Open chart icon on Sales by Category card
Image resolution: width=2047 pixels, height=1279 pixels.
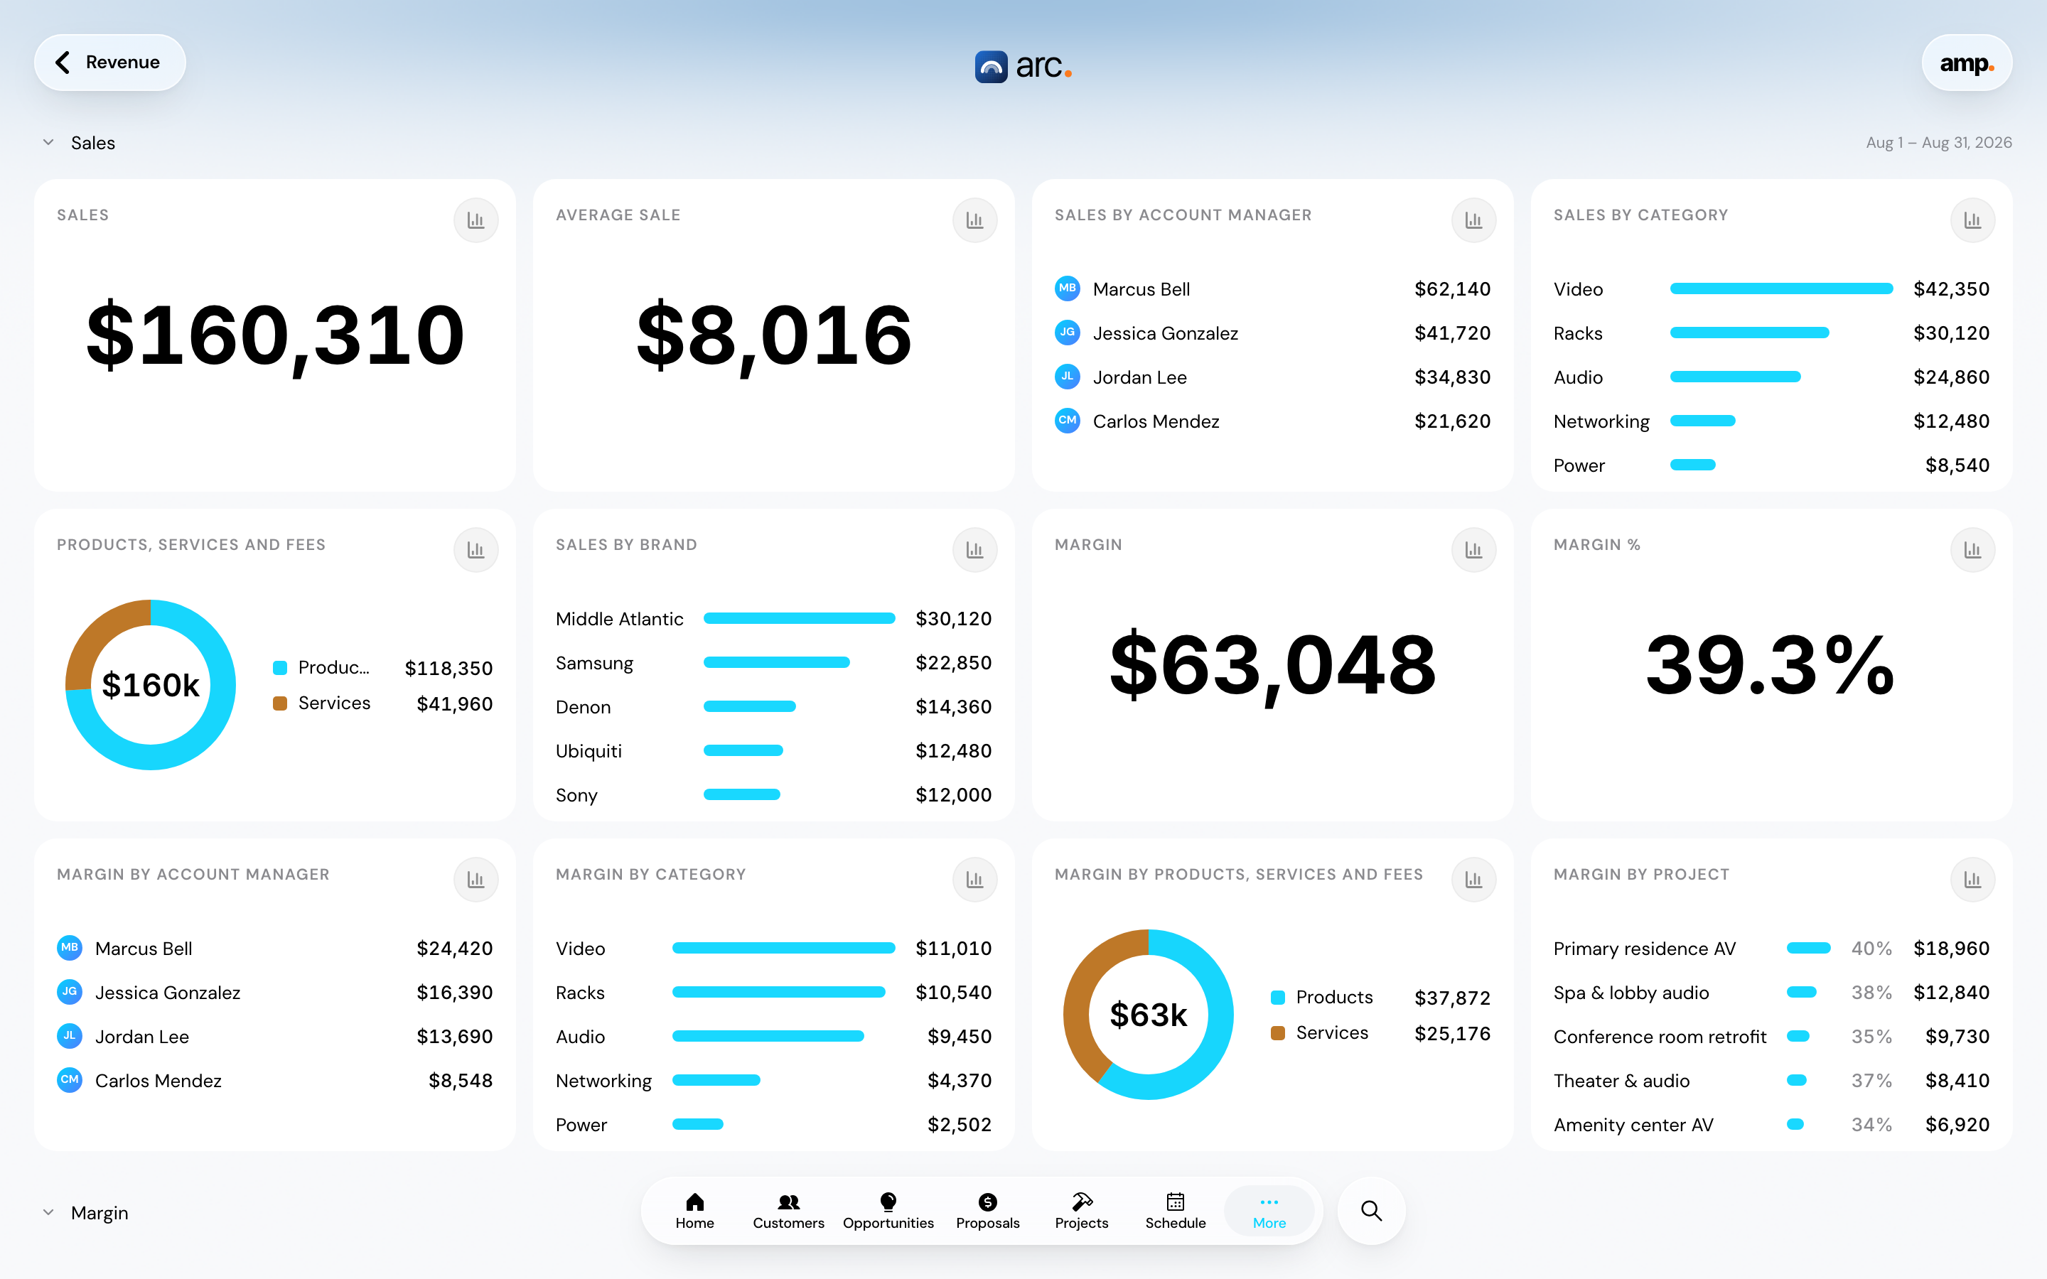tap(1972, 220)
